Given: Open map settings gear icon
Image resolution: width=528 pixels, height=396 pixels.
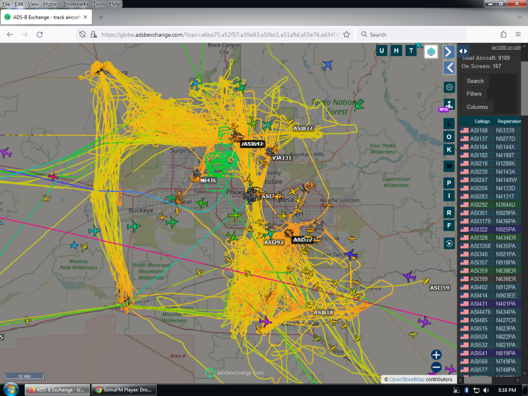Looking at the screenshot, I should (x=449, y=87).
